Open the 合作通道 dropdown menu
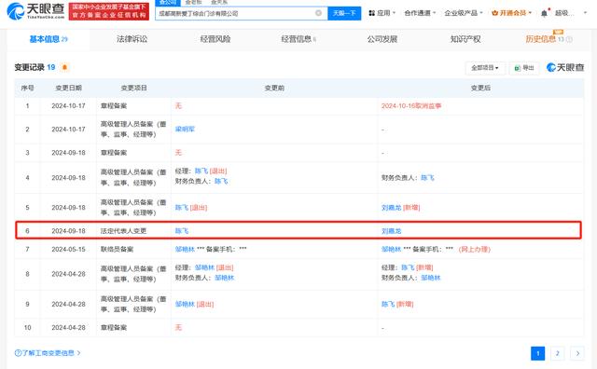The image size is (597, 369). (420, 13)
